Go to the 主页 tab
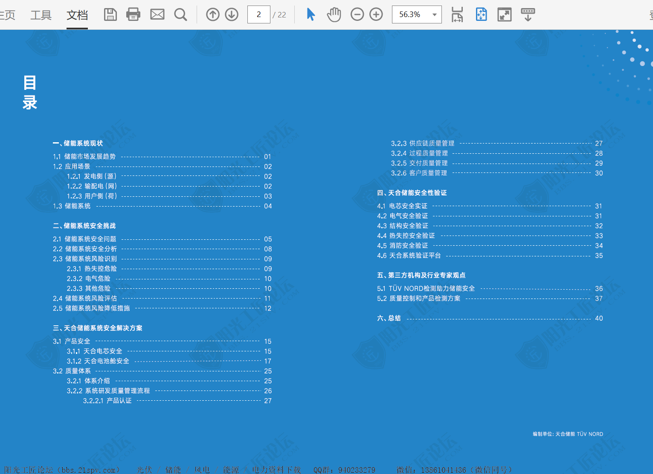Viewport: 653px width, 474px height. point(7,15)
